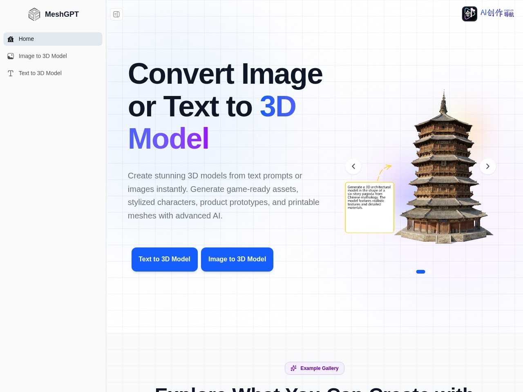Open Image to 3D Model sidebar item
523x392 pixels.
(53, 56)
